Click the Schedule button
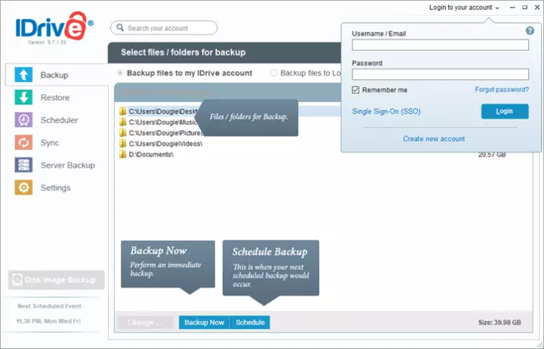The height and width of the screenshot is (349, 544). coord(250,322)
